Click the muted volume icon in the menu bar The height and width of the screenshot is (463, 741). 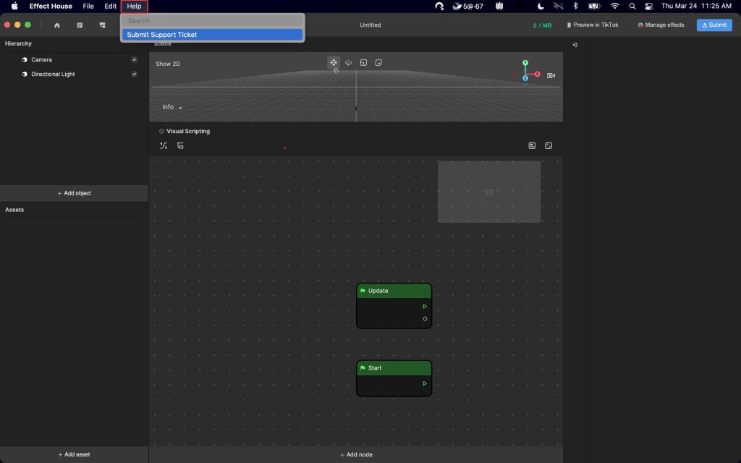(x=558, y=6)
